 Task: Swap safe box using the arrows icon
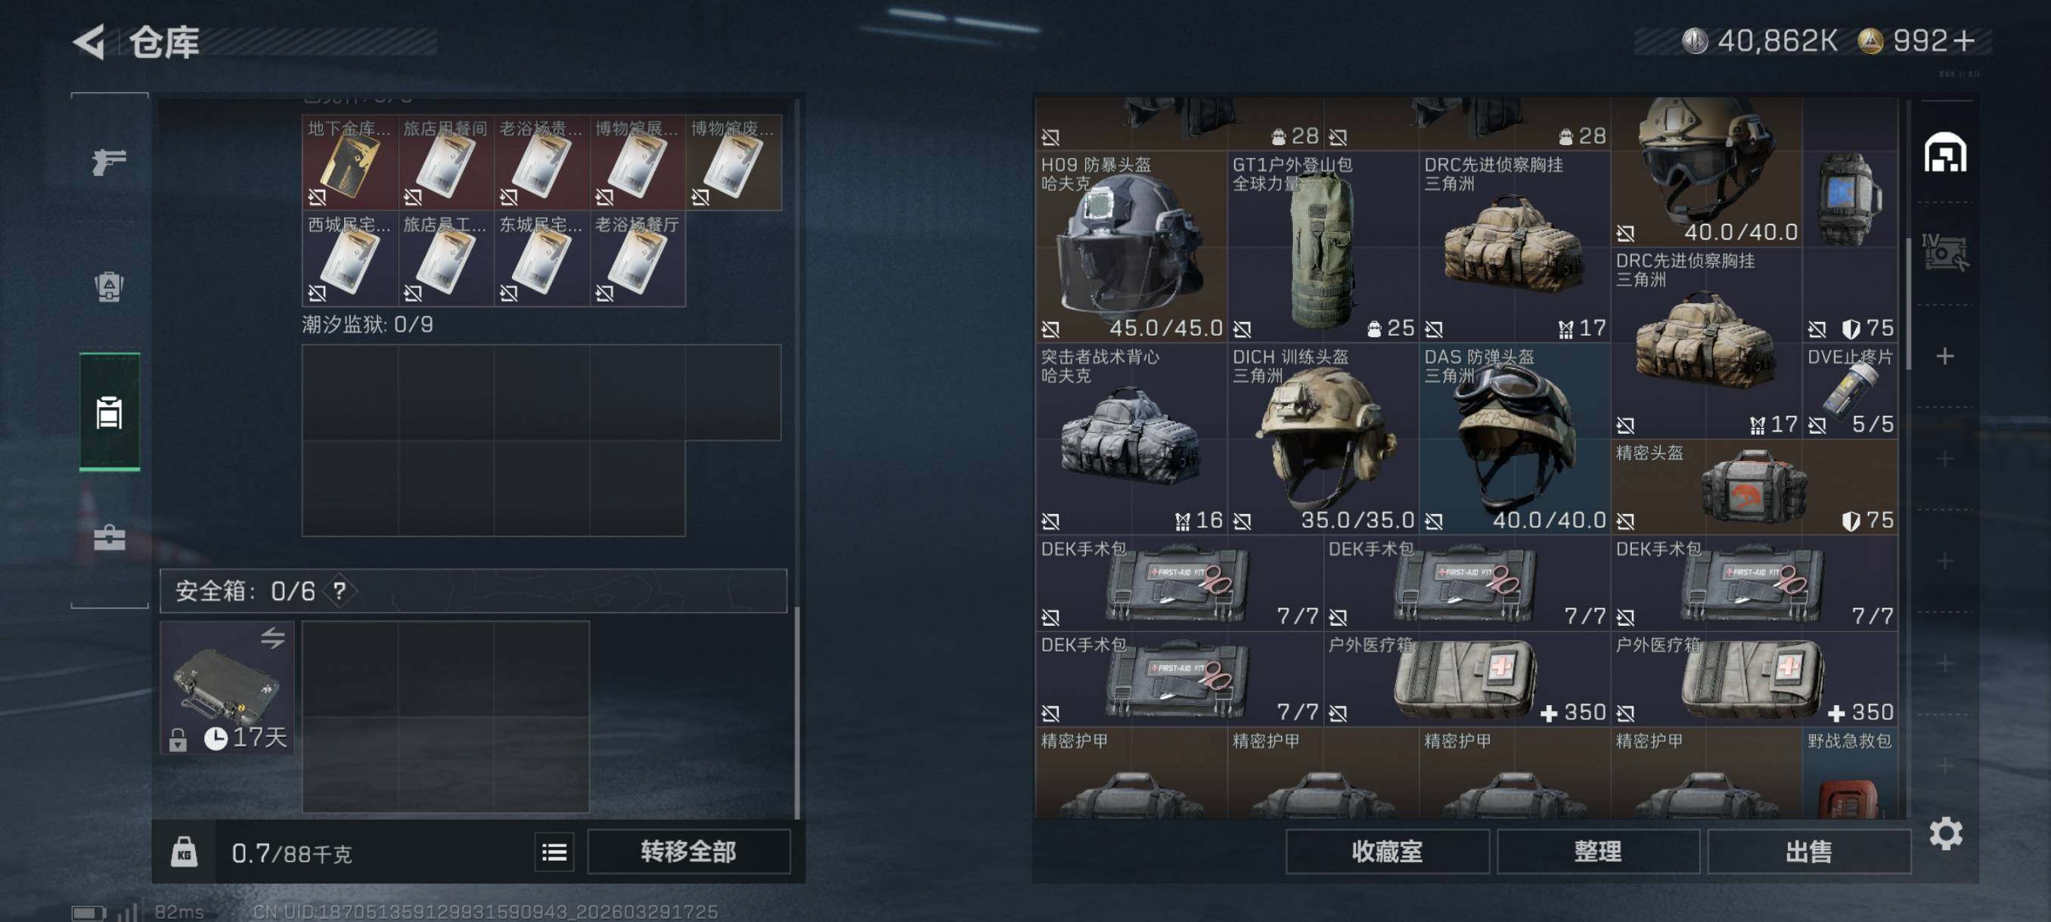272,637
